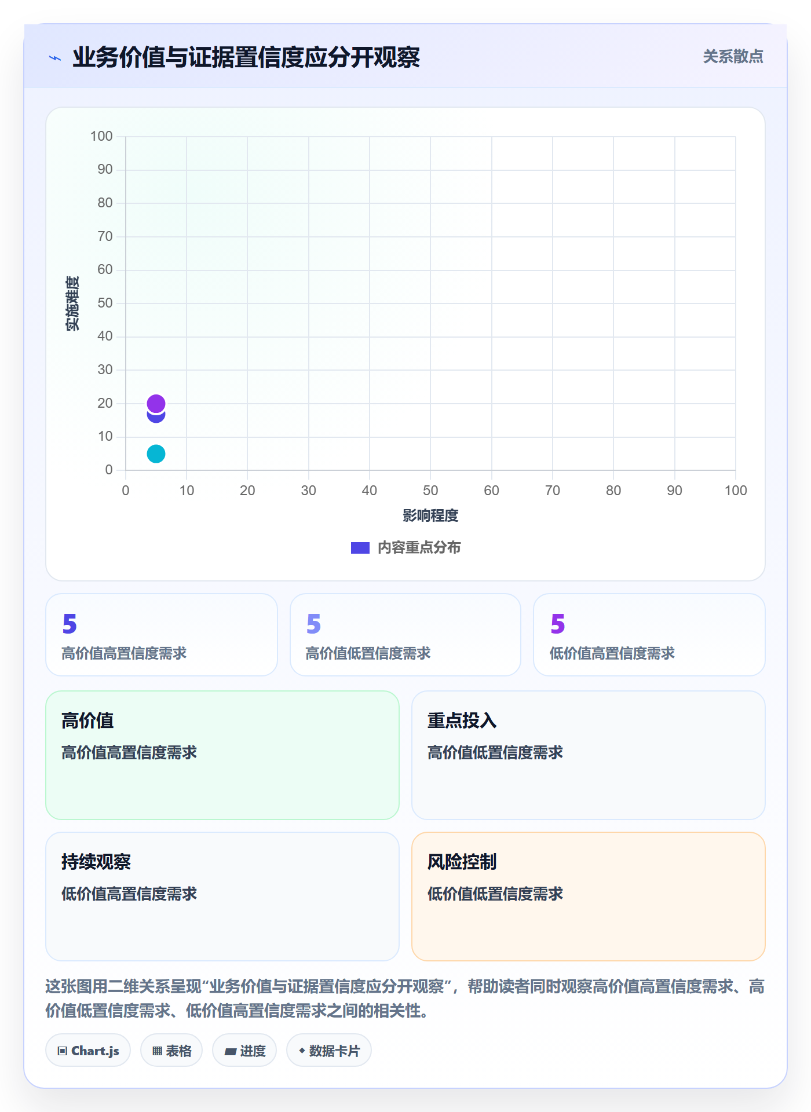The height and width of the screenshot is (1112, 811).
Task: Open the 风险控制 quadrant card
Action: [588, 896]
